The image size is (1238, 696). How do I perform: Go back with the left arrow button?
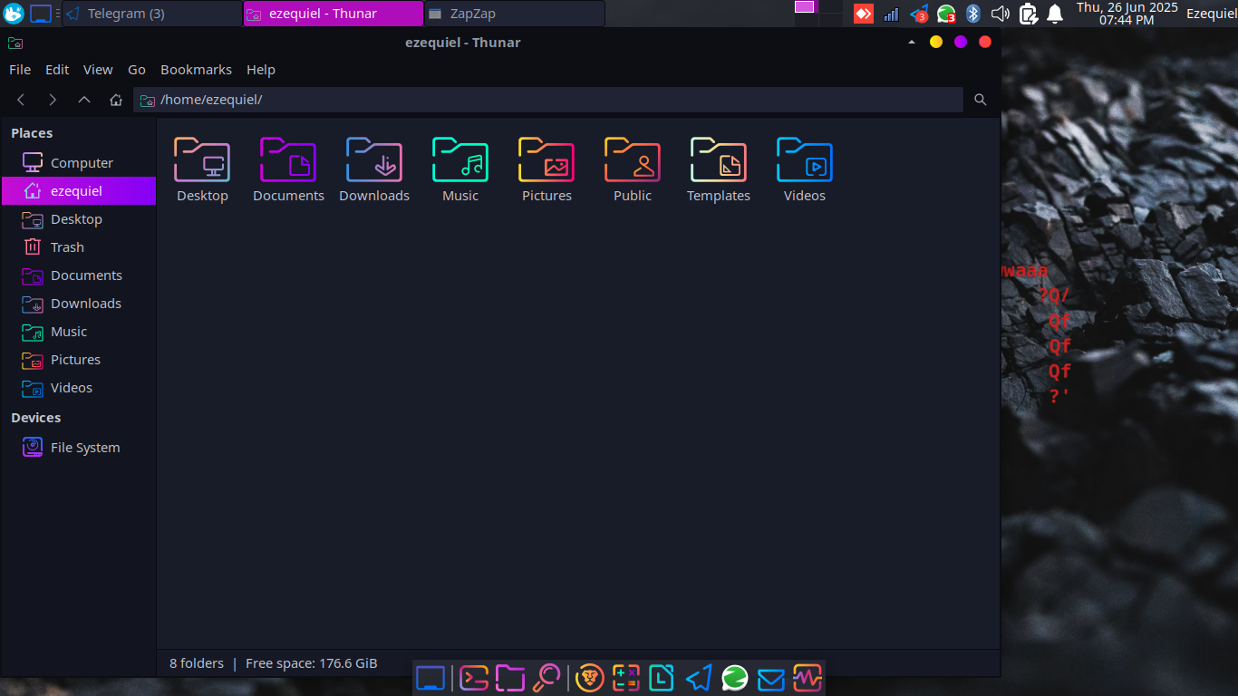tap(22, 100)
